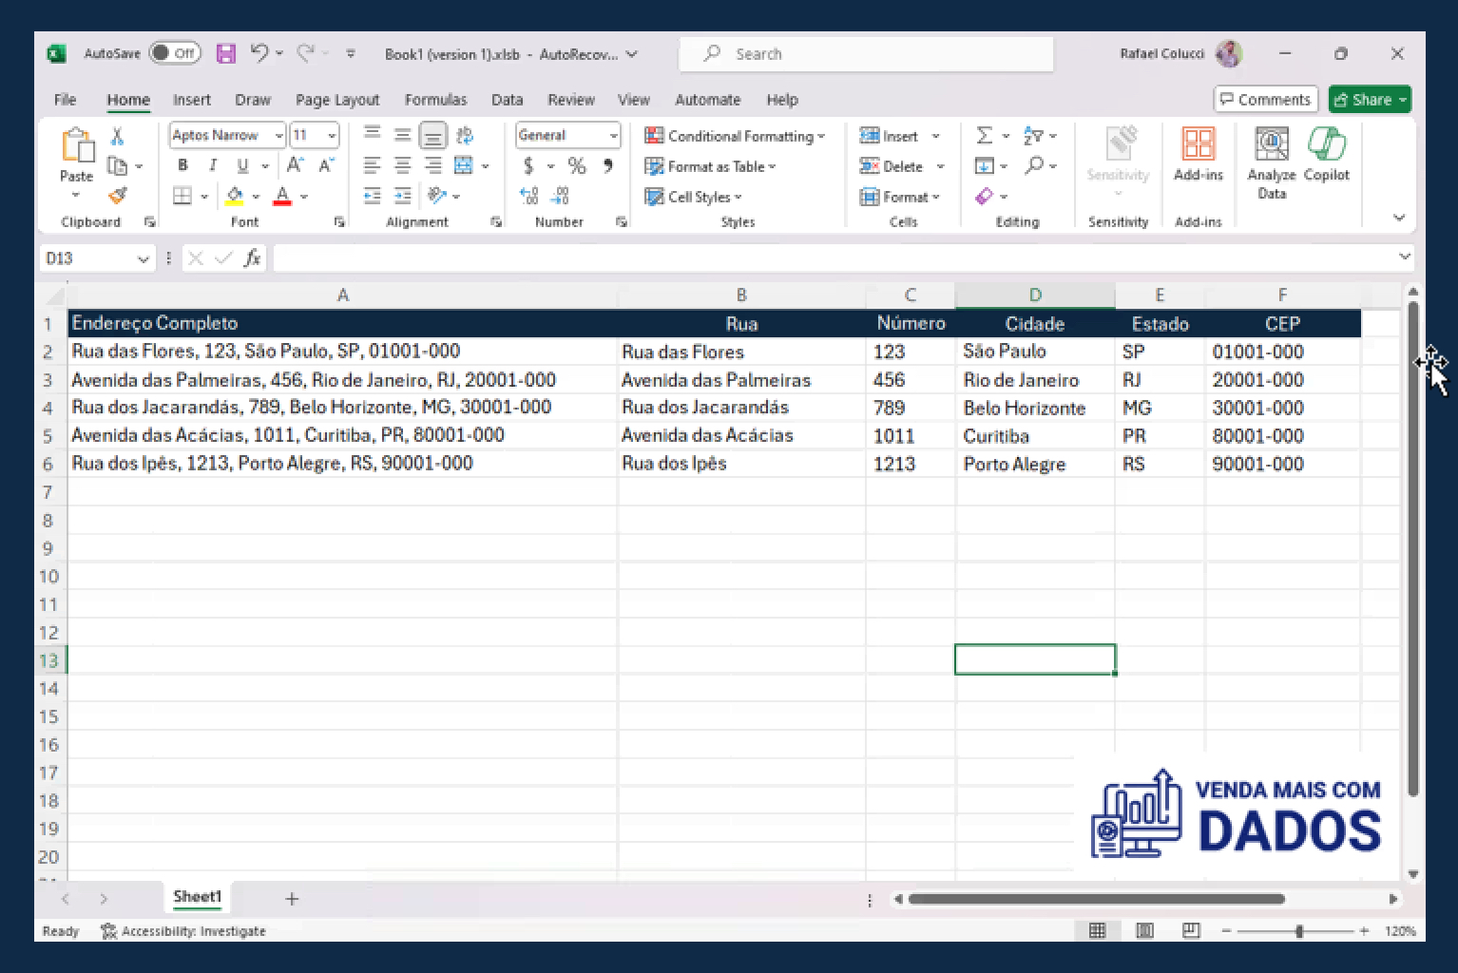The image size is (1458, 973).
Task: Open the Comments pane
Action: coord(1265,99)
